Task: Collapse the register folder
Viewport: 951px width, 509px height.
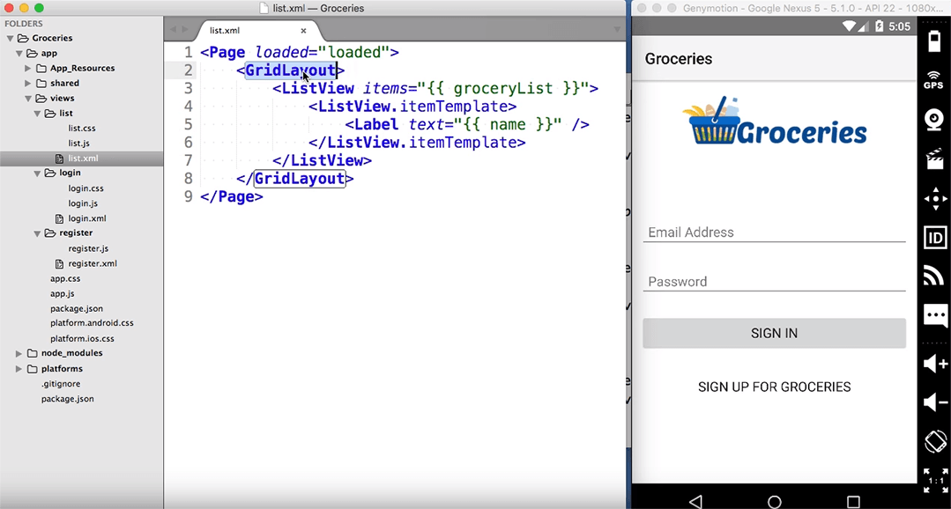Action: click(37, 232)
